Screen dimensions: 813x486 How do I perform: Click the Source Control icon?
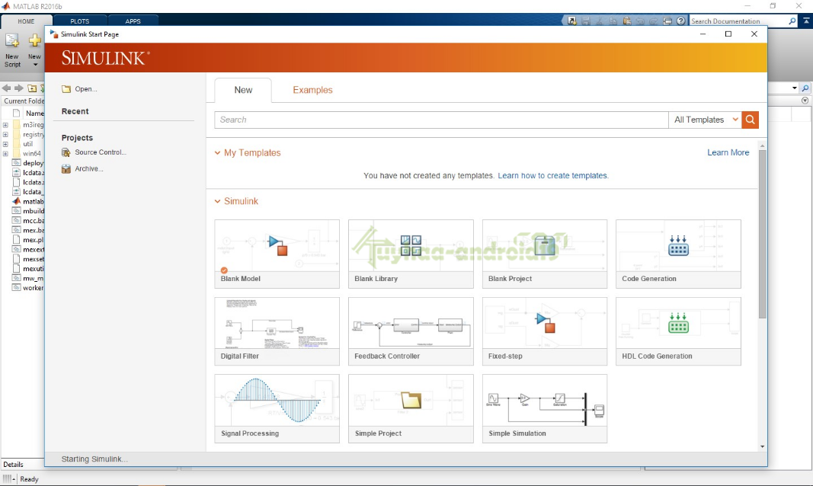[x=66, y=152]
